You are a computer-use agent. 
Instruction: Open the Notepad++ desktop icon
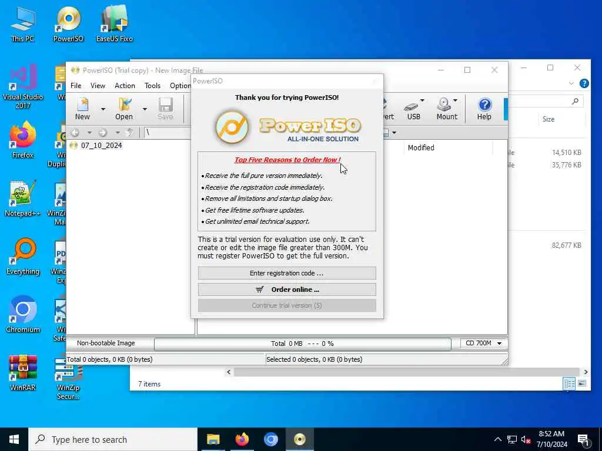tap(23, 198)
